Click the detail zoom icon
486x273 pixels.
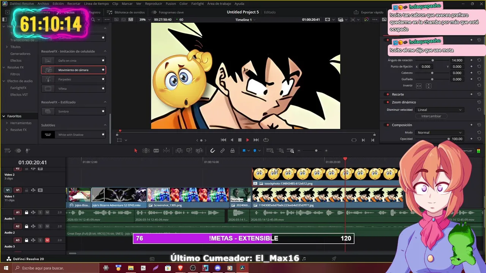pos(281,151)
